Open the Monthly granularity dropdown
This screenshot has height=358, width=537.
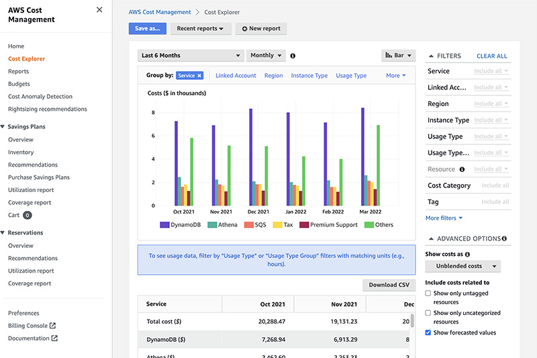(266, 56)
